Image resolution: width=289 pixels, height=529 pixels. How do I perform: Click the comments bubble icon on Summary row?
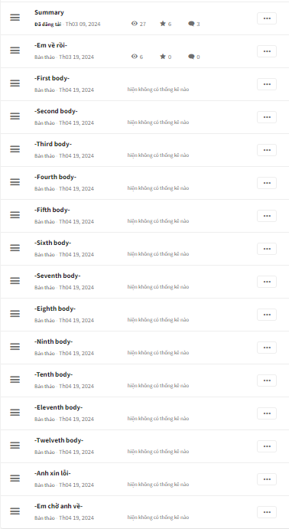191,24
